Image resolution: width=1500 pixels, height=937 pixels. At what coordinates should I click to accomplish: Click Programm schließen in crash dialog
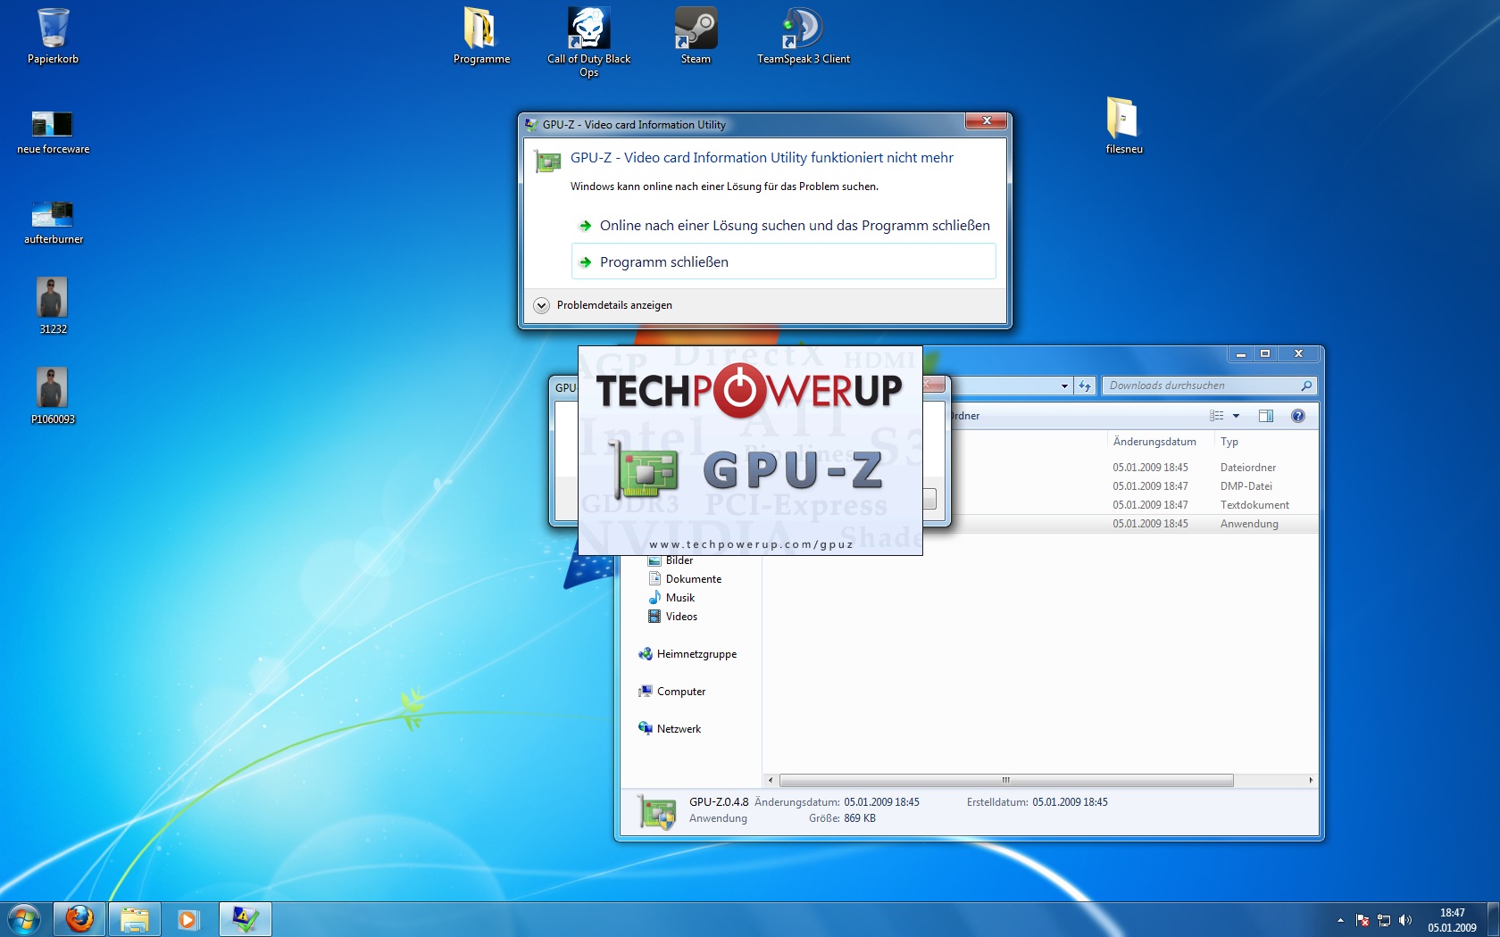click(784, 261)
